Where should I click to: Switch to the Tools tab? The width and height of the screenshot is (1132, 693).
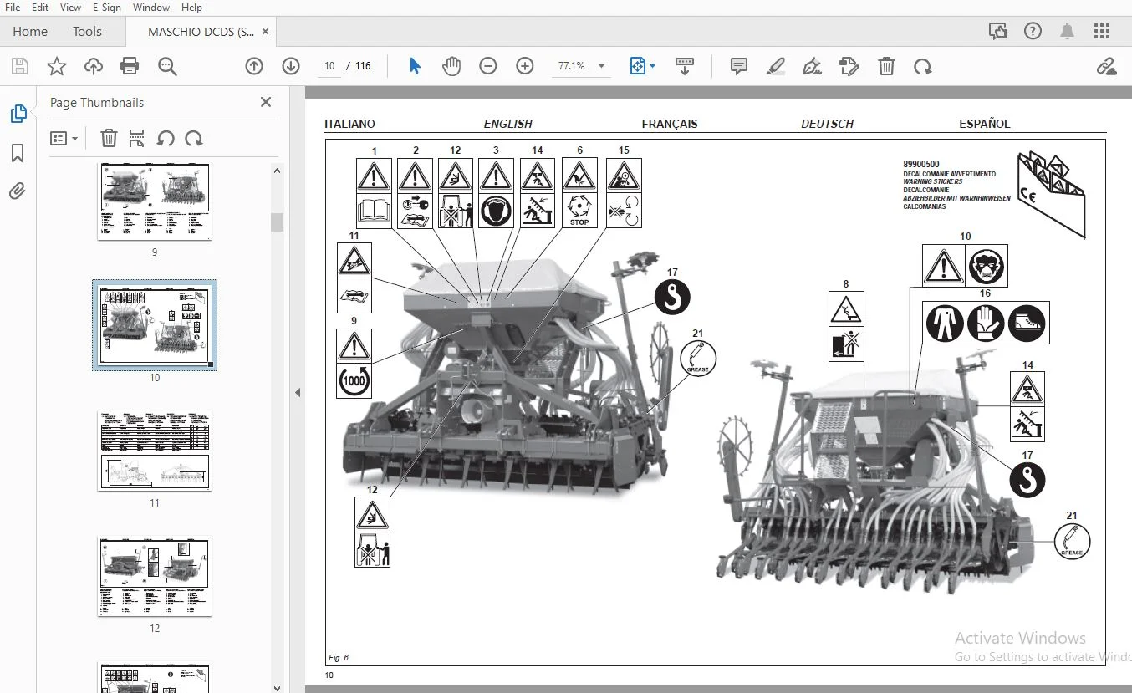pos(87,32)
